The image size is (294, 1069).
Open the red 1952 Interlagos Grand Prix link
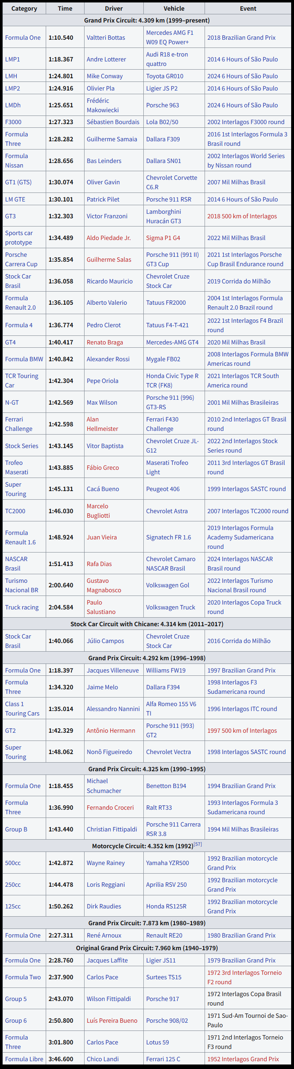(243, 1059)
